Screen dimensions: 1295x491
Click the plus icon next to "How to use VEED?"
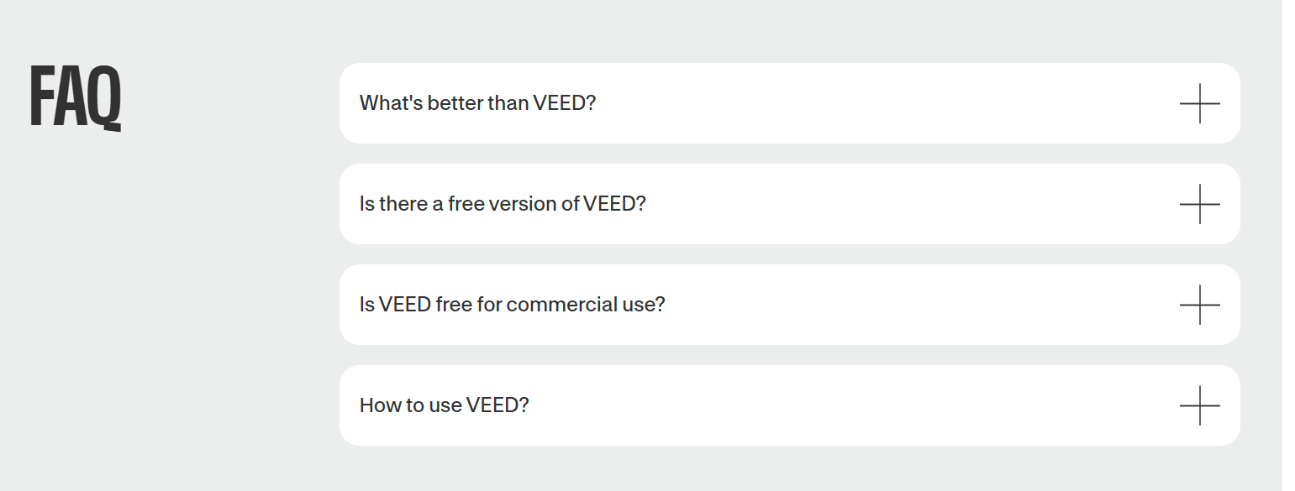point(1200,405)
